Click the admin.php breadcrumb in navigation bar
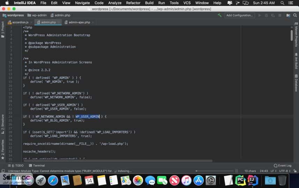 pos(60,15)
